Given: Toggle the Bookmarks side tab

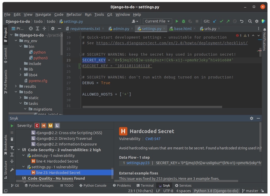Looking at the screenshot, I should (x=5, y=145).
